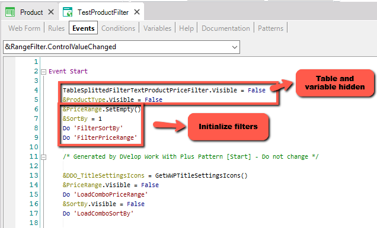Click the Do 'FilterPriceRange' line
The height and width of the screenshot is (228, 377).
point(100,137)
